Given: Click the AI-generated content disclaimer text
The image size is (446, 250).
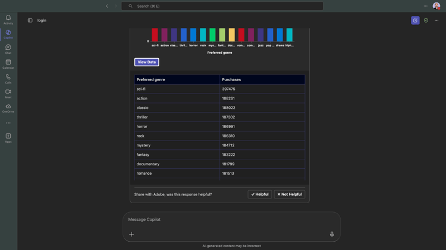Looking at the screenshot, I should [231, 246].
